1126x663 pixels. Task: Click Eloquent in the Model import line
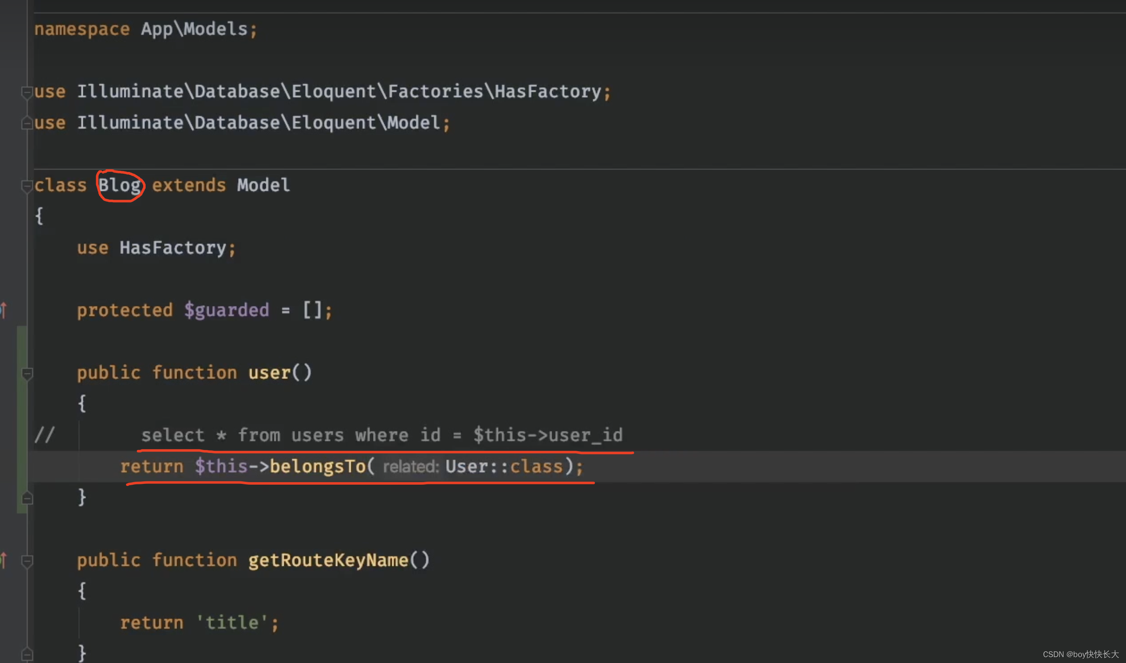[x=334, y=123]
